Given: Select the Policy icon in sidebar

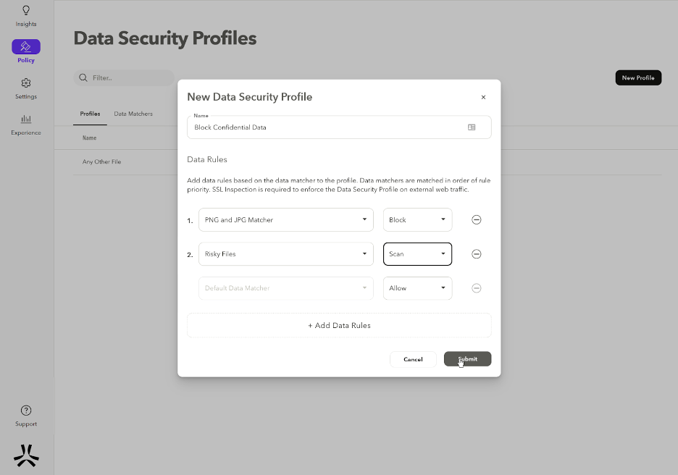Looking at the screenshot, I should [26, 47].
